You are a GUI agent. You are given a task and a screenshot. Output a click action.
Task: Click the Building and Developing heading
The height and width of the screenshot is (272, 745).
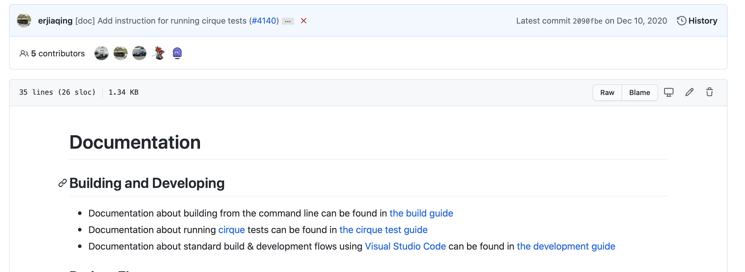point(147,183)
